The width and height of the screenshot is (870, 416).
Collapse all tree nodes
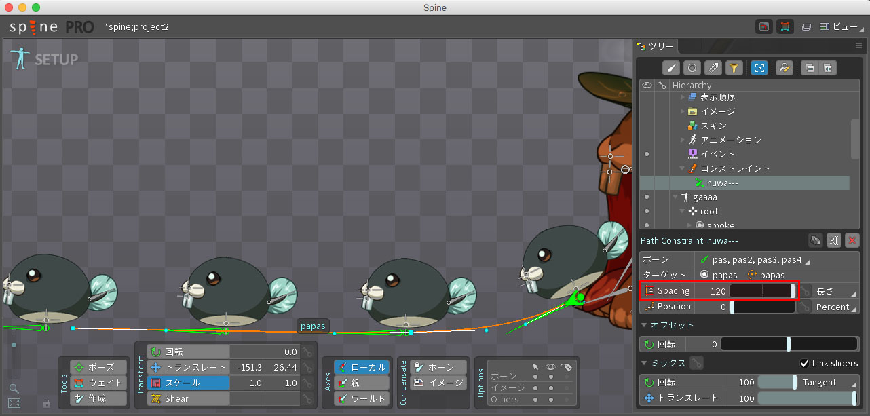pos(809,67)
